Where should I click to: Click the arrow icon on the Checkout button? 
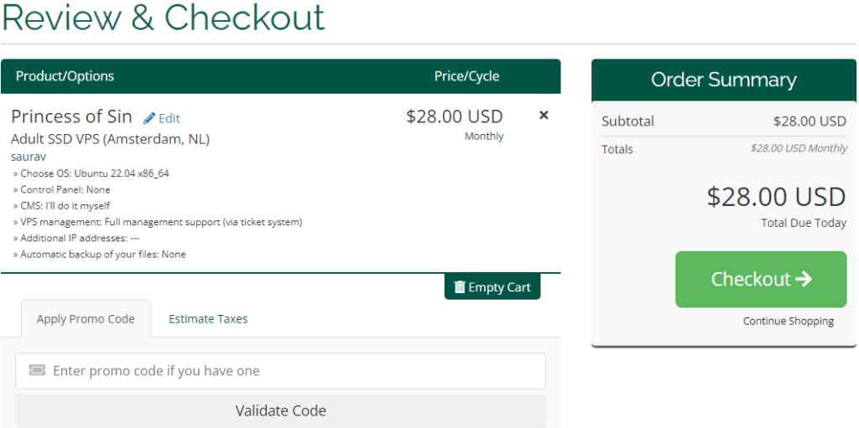click(804, 279)
